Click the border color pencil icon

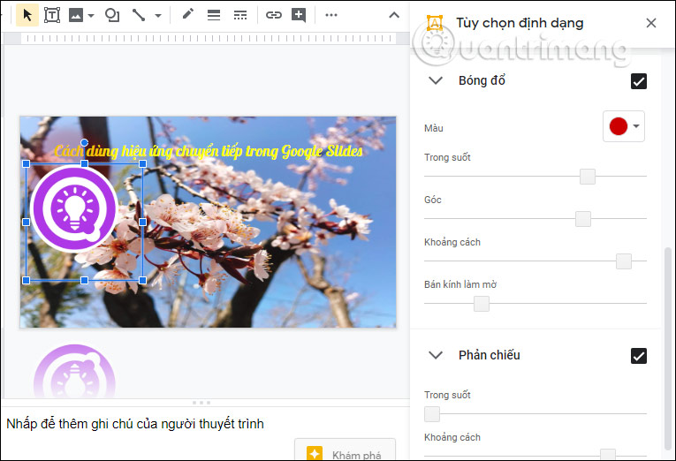pos(187,15)
